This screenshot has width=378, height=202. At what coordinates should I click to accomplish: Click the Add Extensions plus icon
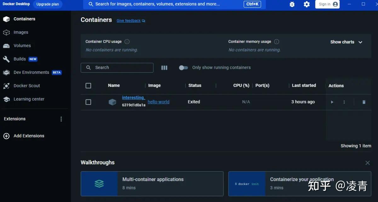(x=6, y=136)
